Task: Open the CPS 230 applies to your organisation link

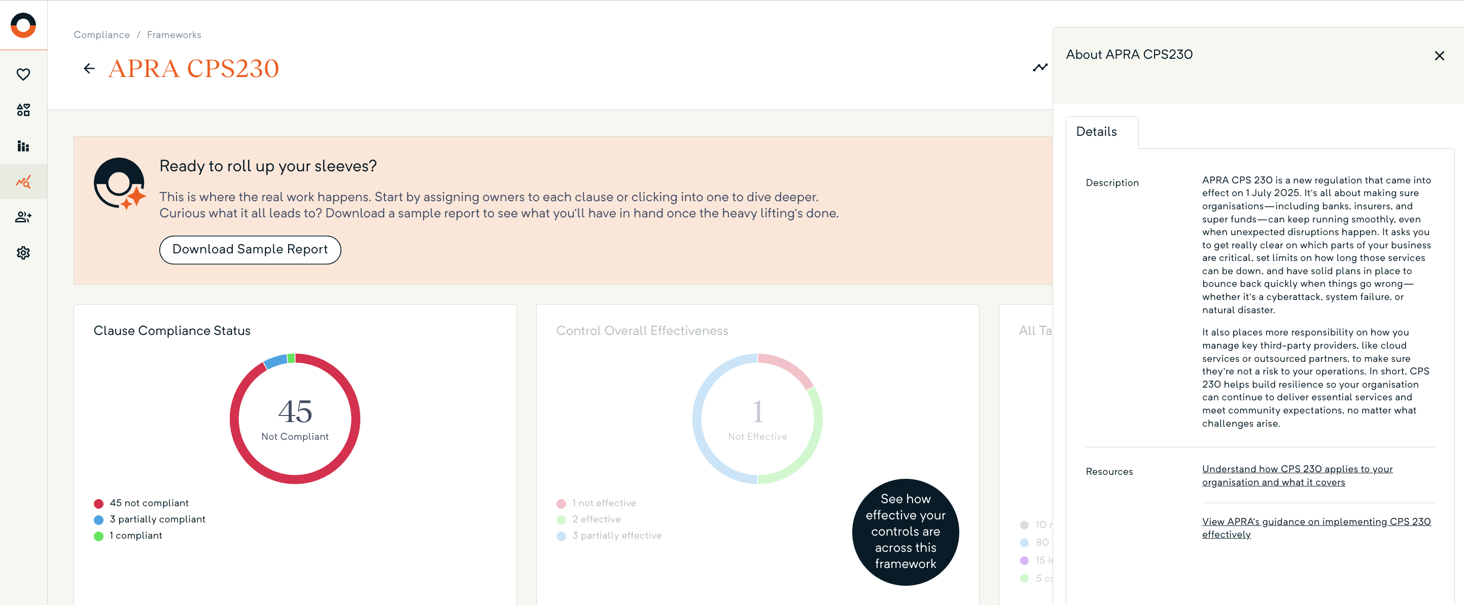Action: pyautogui.click(x=1297, y=476)
